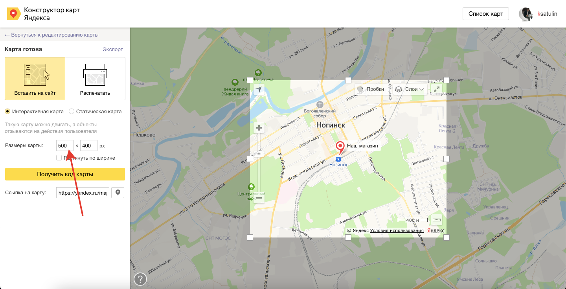
Task: Click the Получить код карты button
Action: [65, 174]
